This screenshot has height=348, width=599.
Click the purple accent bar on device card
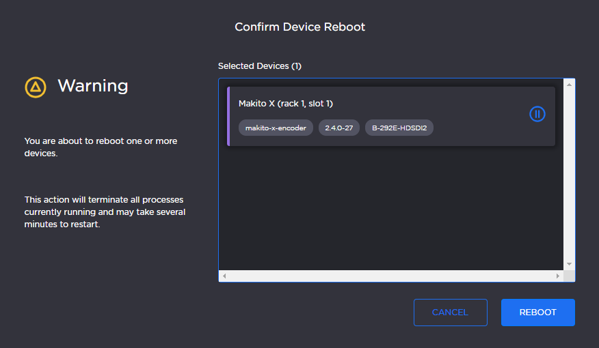pyautogui.click(x=228, y=116)
